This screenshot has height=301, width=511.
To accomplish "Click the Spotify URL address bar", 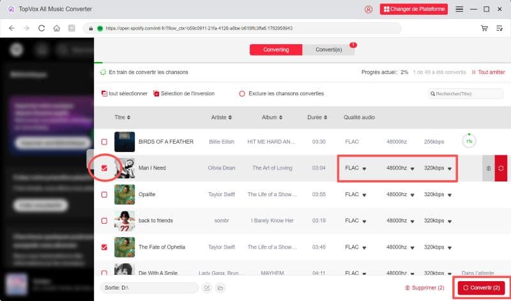I will point(242,28).
